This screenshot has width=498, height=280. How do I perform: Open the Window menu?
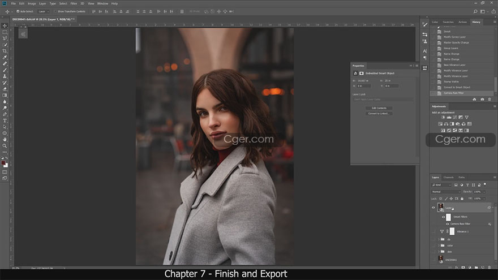(x=102, y=3)
